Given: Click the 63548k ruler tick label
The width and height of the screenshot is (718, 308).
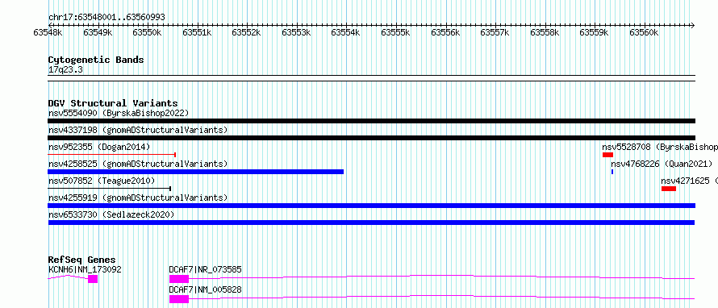Looking at the screenshot, I should coord(48,32).
